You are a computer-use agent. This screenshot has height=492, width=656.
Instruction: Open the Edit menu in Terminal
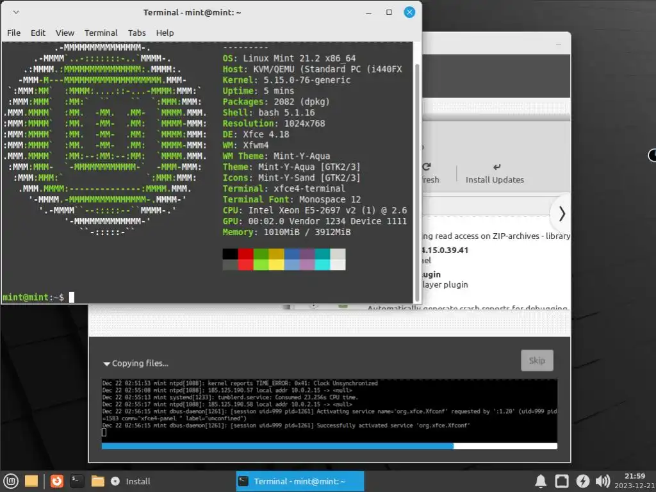click(38, 33)
